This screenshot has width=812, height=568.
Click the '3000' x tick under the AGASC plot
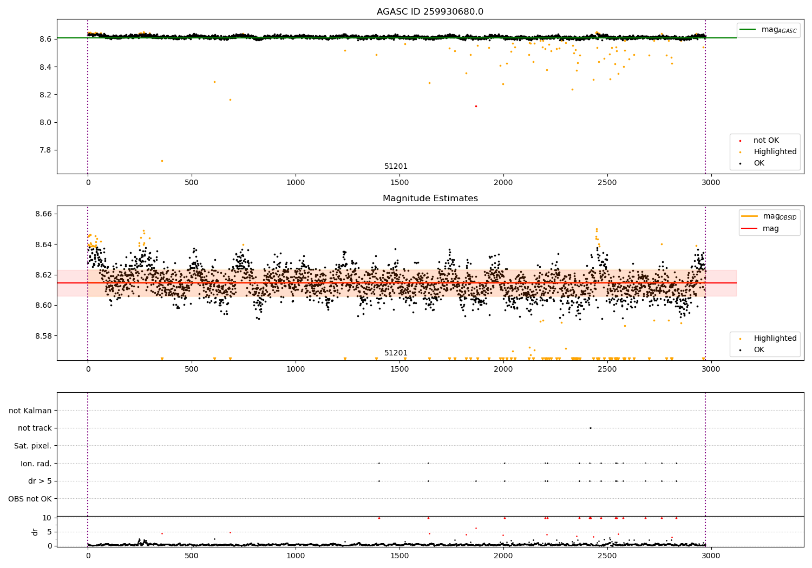711,183
